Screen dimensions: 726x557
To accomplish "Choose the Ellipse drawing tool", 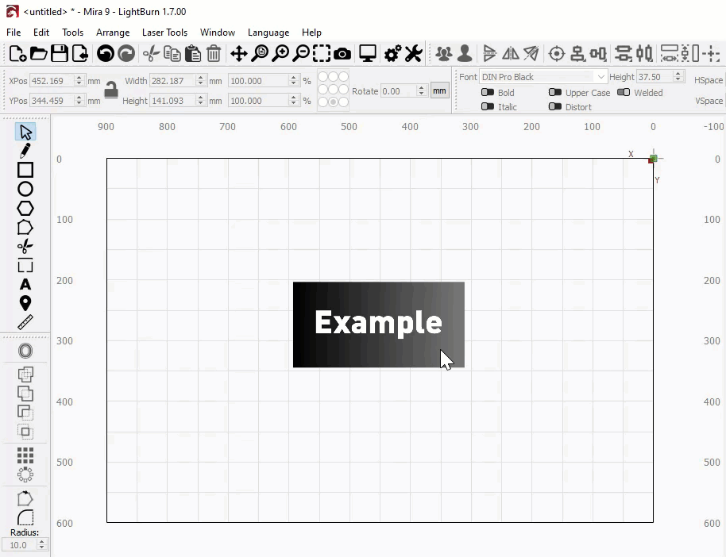I will point(25,189).
